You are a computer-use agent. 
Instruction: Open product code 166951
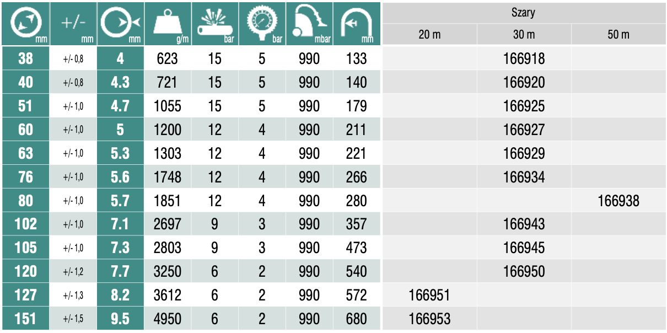click(x=429, y=296)
